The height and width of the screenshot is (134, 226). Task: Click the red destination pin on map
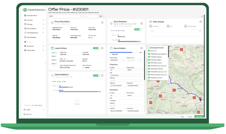200,99
